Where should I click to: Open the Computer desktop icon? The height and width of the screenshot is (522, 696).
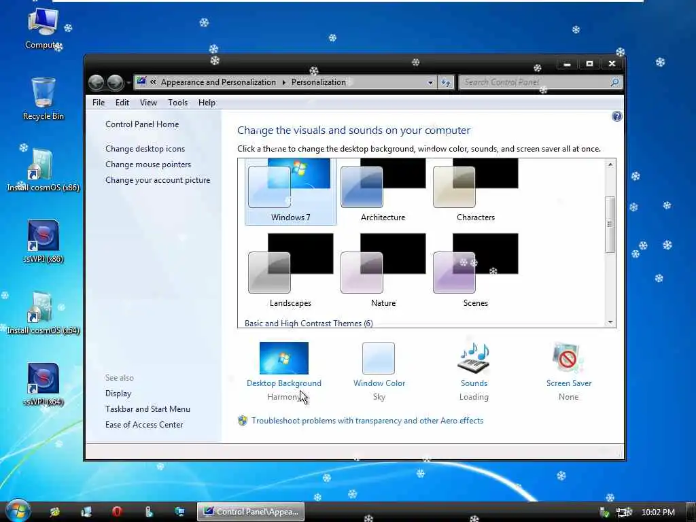[43, 29]
